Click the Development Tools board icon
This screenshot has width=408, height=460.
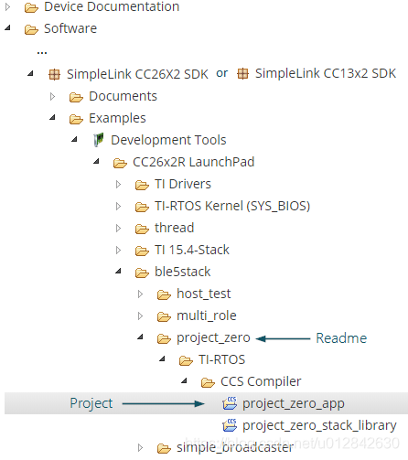pos(98,140)
